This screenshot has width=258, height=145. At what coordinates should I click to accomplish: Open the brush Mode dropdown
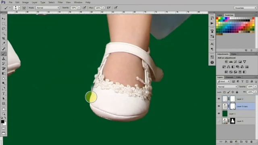(48, 8)
